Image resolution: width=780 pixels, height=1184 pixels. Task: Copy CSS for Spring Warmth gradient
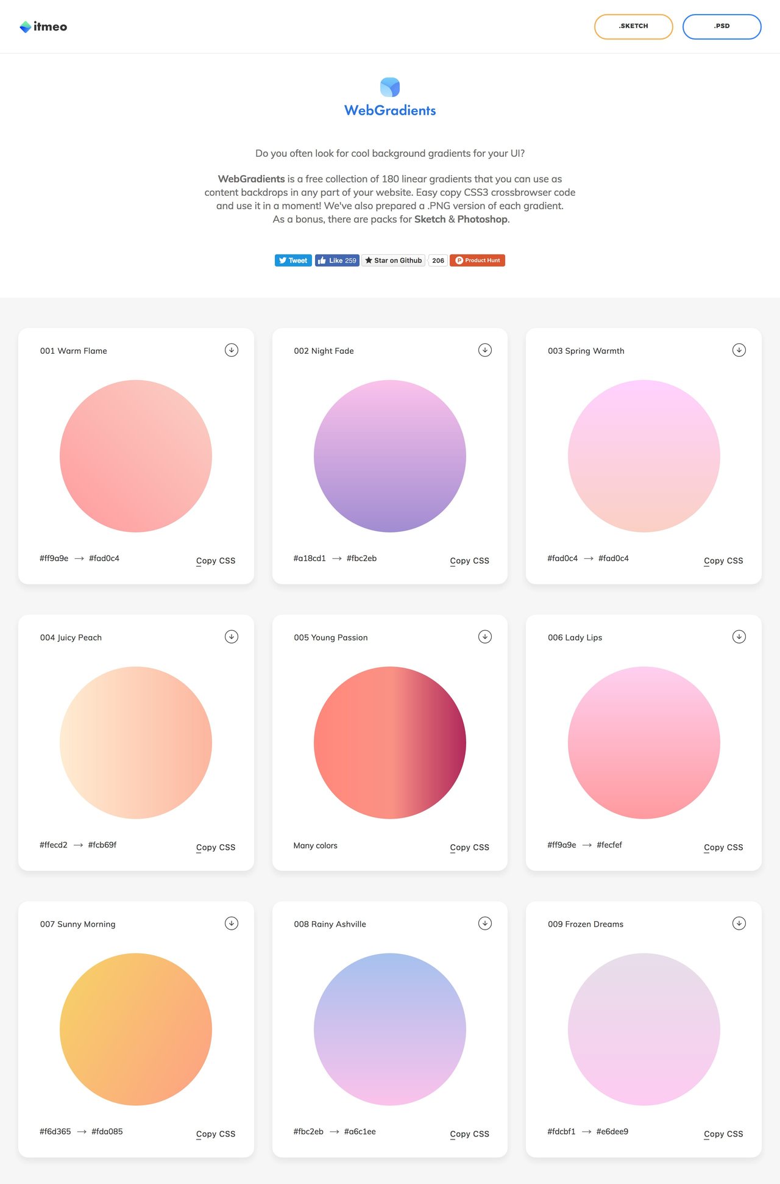723,561
